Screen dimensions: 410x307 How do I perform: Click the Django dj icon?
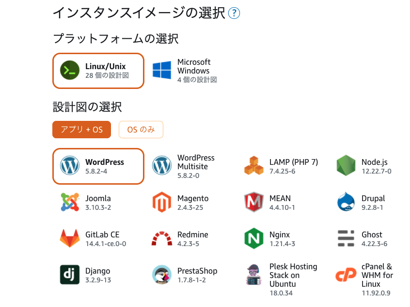(x=70, y=275)
